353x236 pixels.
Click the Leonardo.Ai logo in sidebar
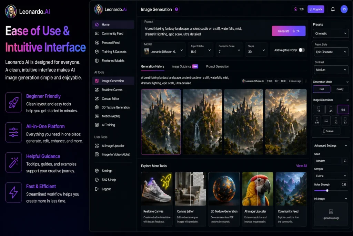tap(110, 9)
